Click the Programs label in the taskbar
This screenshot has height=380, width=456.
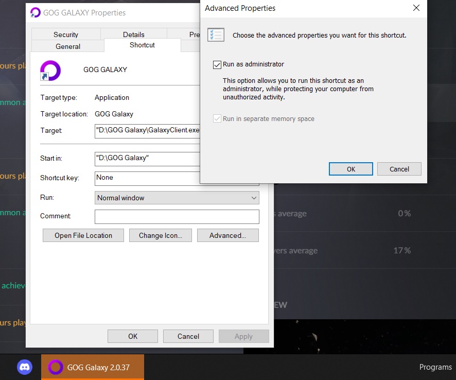point(435,367)
